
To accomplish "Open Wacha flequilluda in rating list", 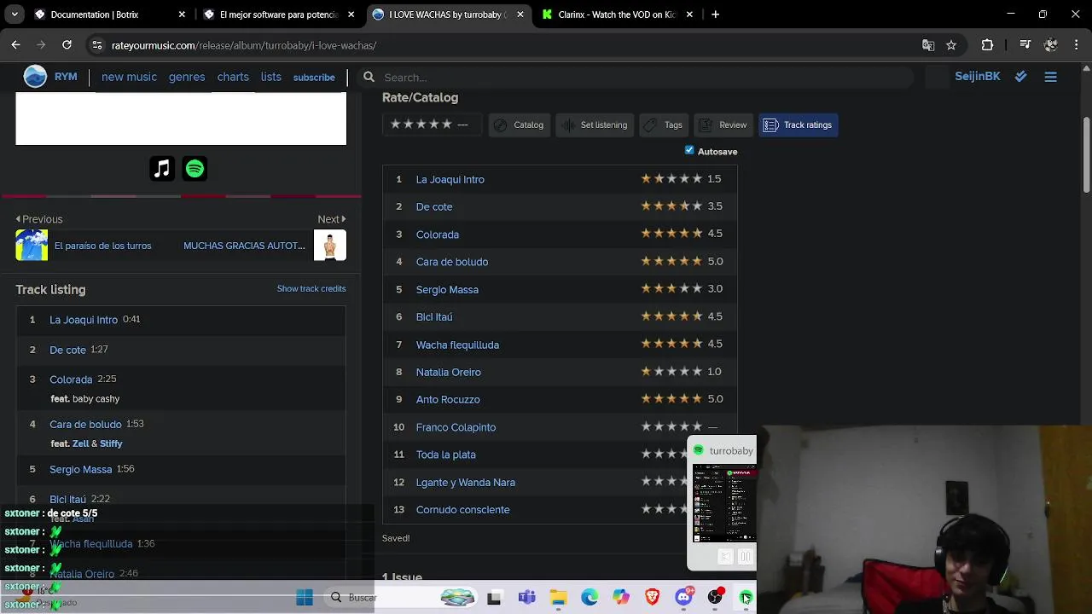I will [x=457, y=345].
